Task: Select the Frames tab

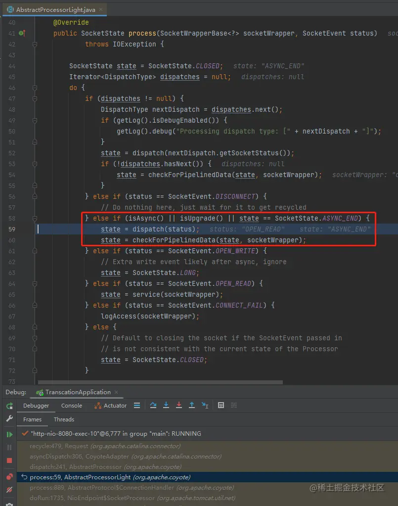Action: point(32,419)
